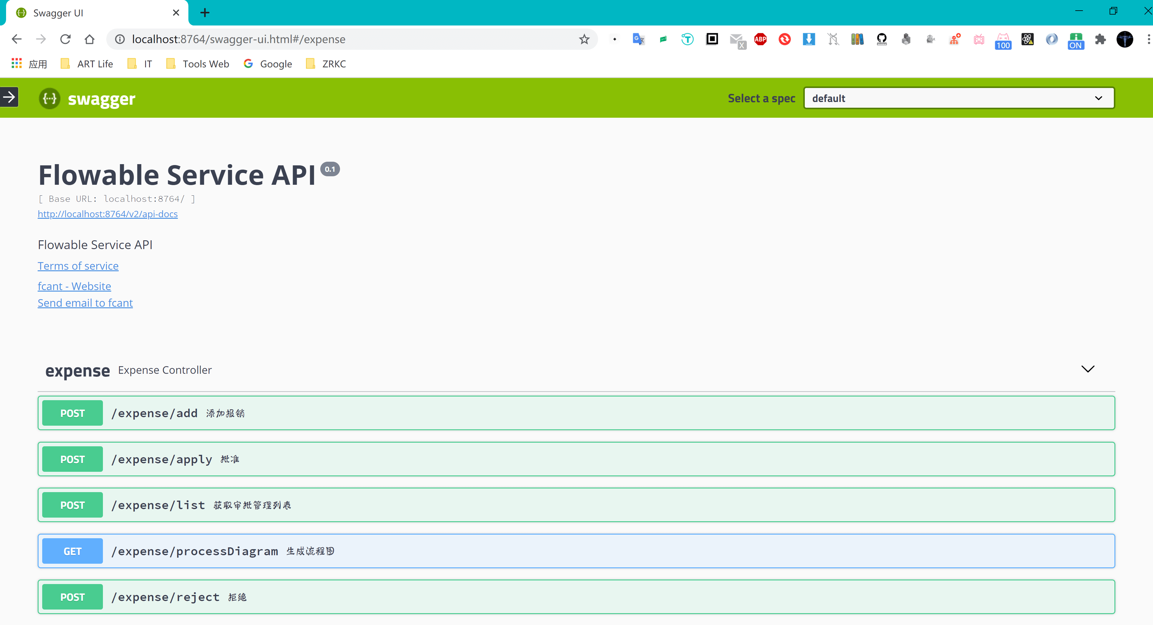Click the browser reload icon
The height and width of the screenshot is (625, 1153).
(x=65, y=39)
